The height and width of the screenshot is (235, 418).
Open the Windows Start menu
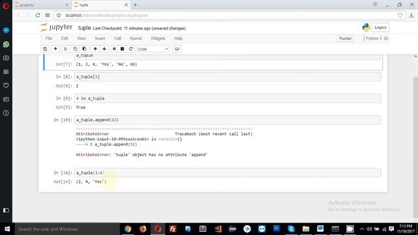point(7,229)
